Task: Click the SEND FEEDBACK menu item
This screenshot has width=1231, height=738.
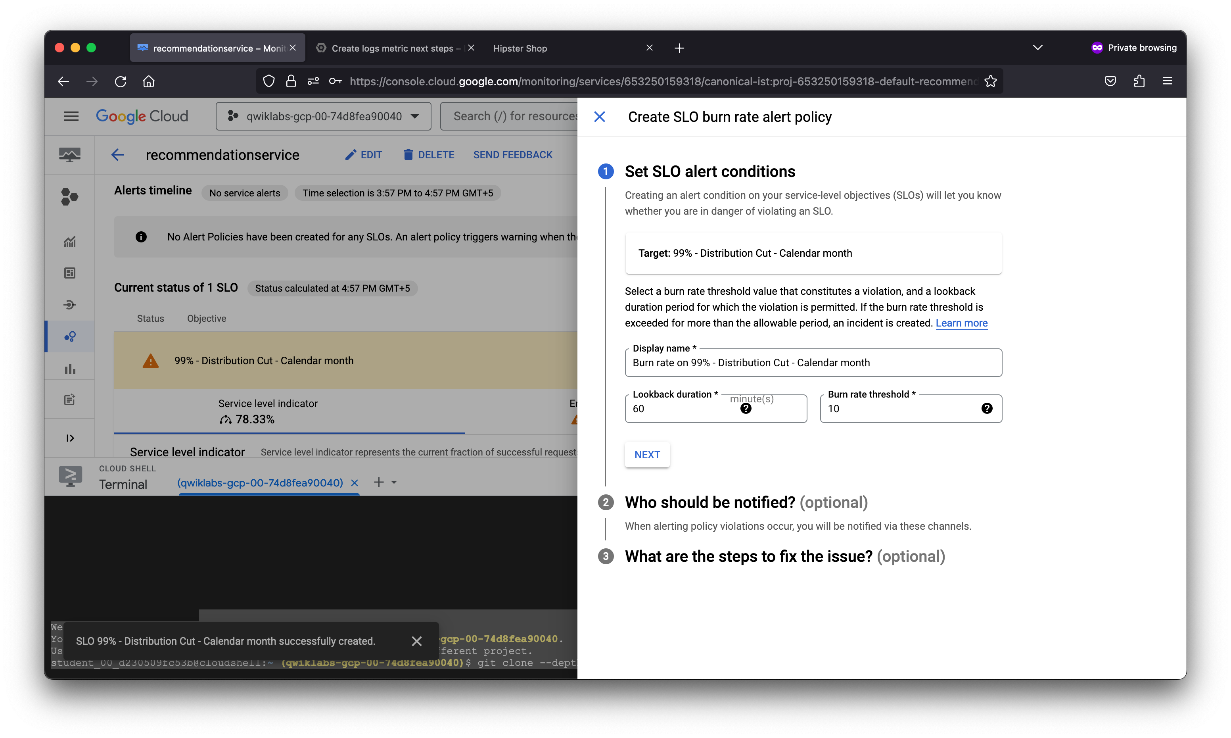Action: [x=514, y=155]
